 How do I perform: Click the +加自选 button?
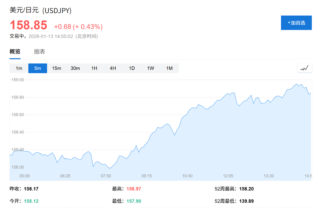click(x=296, y=22)
